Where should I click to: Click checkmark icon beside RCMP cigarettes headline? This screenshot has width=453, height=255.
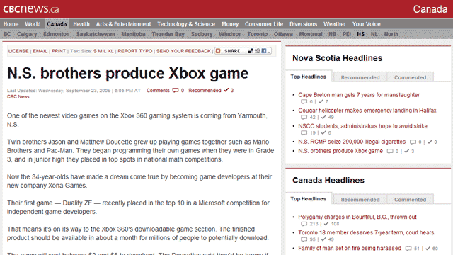click(x=430, y=142)
